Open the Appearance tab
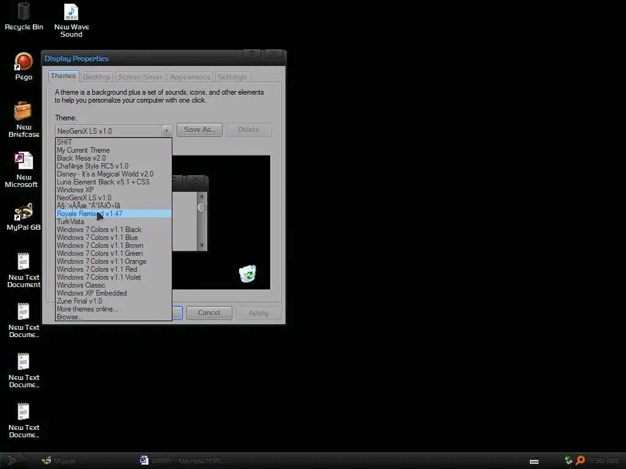Image resolution: width=626 pixels, height=469 pixels. tap(190, 77)
